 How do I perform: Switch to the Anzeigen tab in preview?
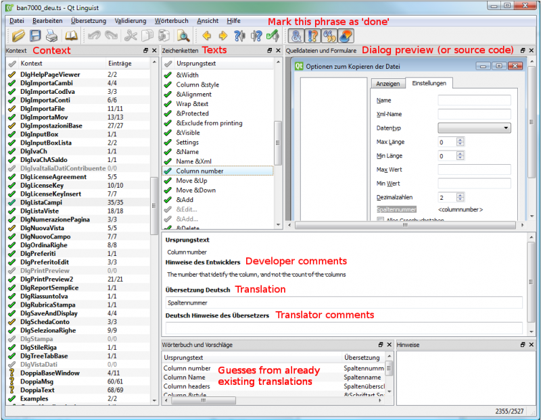[387, 84]
